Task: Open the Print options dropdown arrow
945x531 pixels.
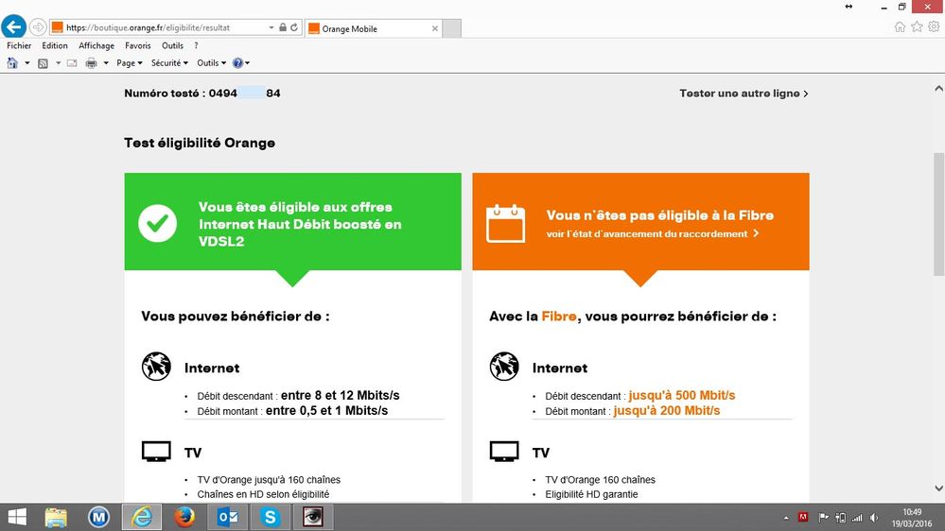Action: pos(105,62)
